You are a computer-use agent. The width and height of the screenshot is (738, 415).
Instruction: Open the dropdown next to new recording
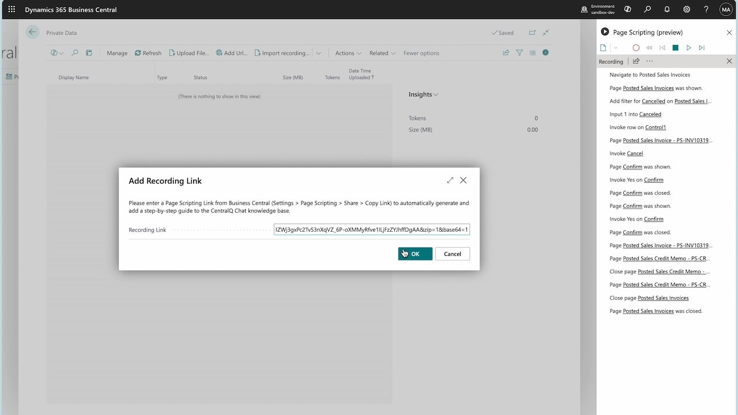[616, 48]
